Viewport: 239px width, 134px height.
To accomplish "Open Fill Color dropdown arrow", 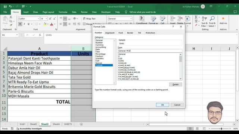I will [48, 24].
